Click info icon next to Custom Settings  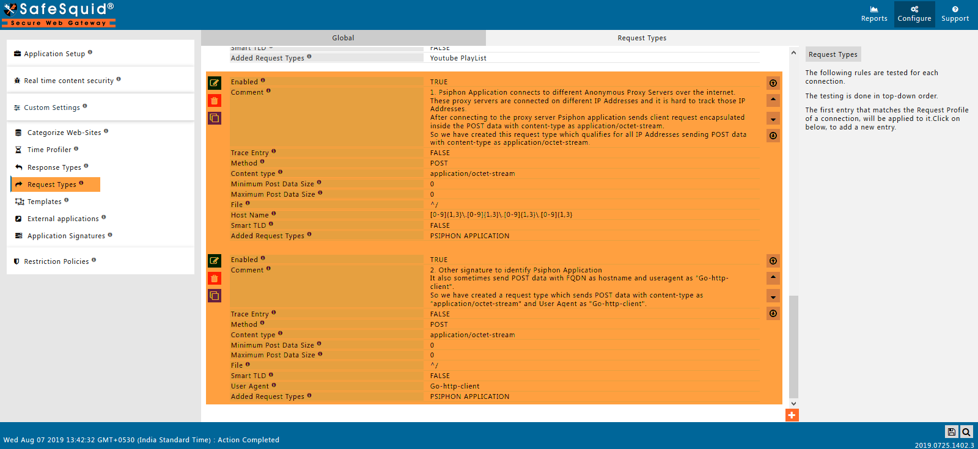pos(84,106)
